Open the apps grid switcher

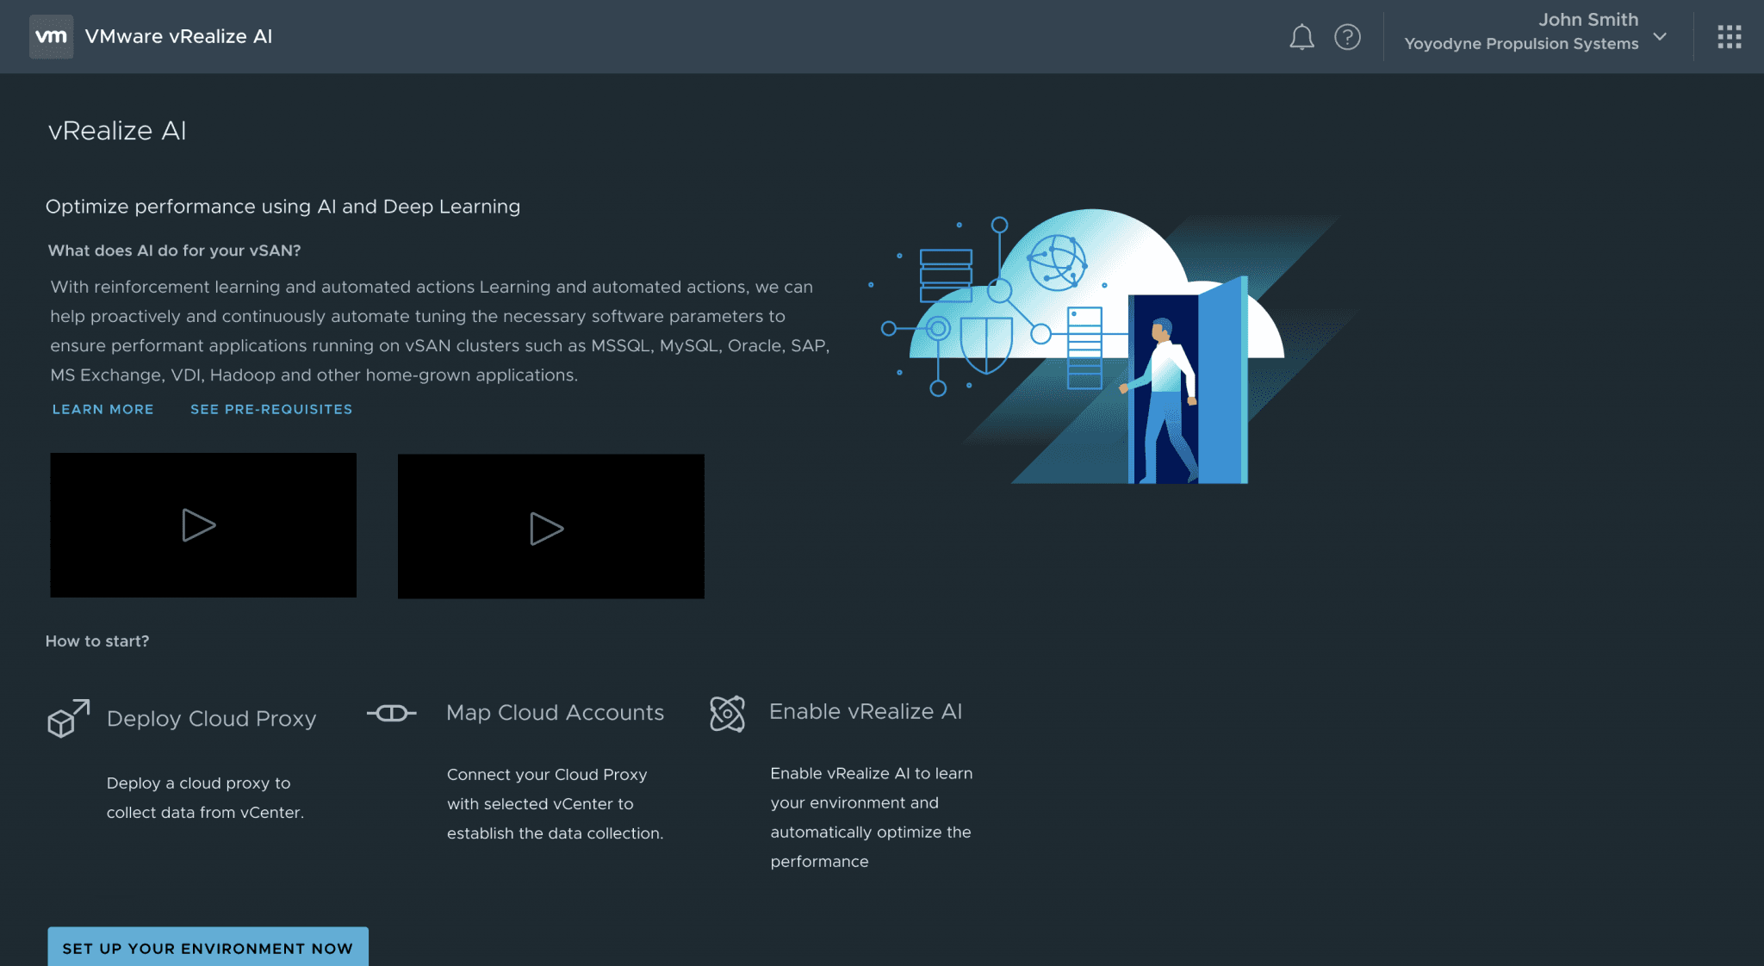click(x=1729, y=37)
